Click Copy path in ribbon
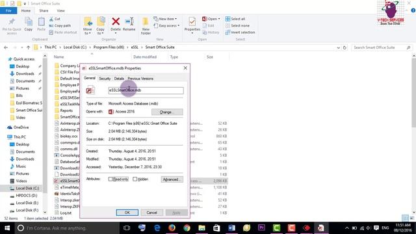This screenshot has width=416, height=234. click(x=60, y=26)
